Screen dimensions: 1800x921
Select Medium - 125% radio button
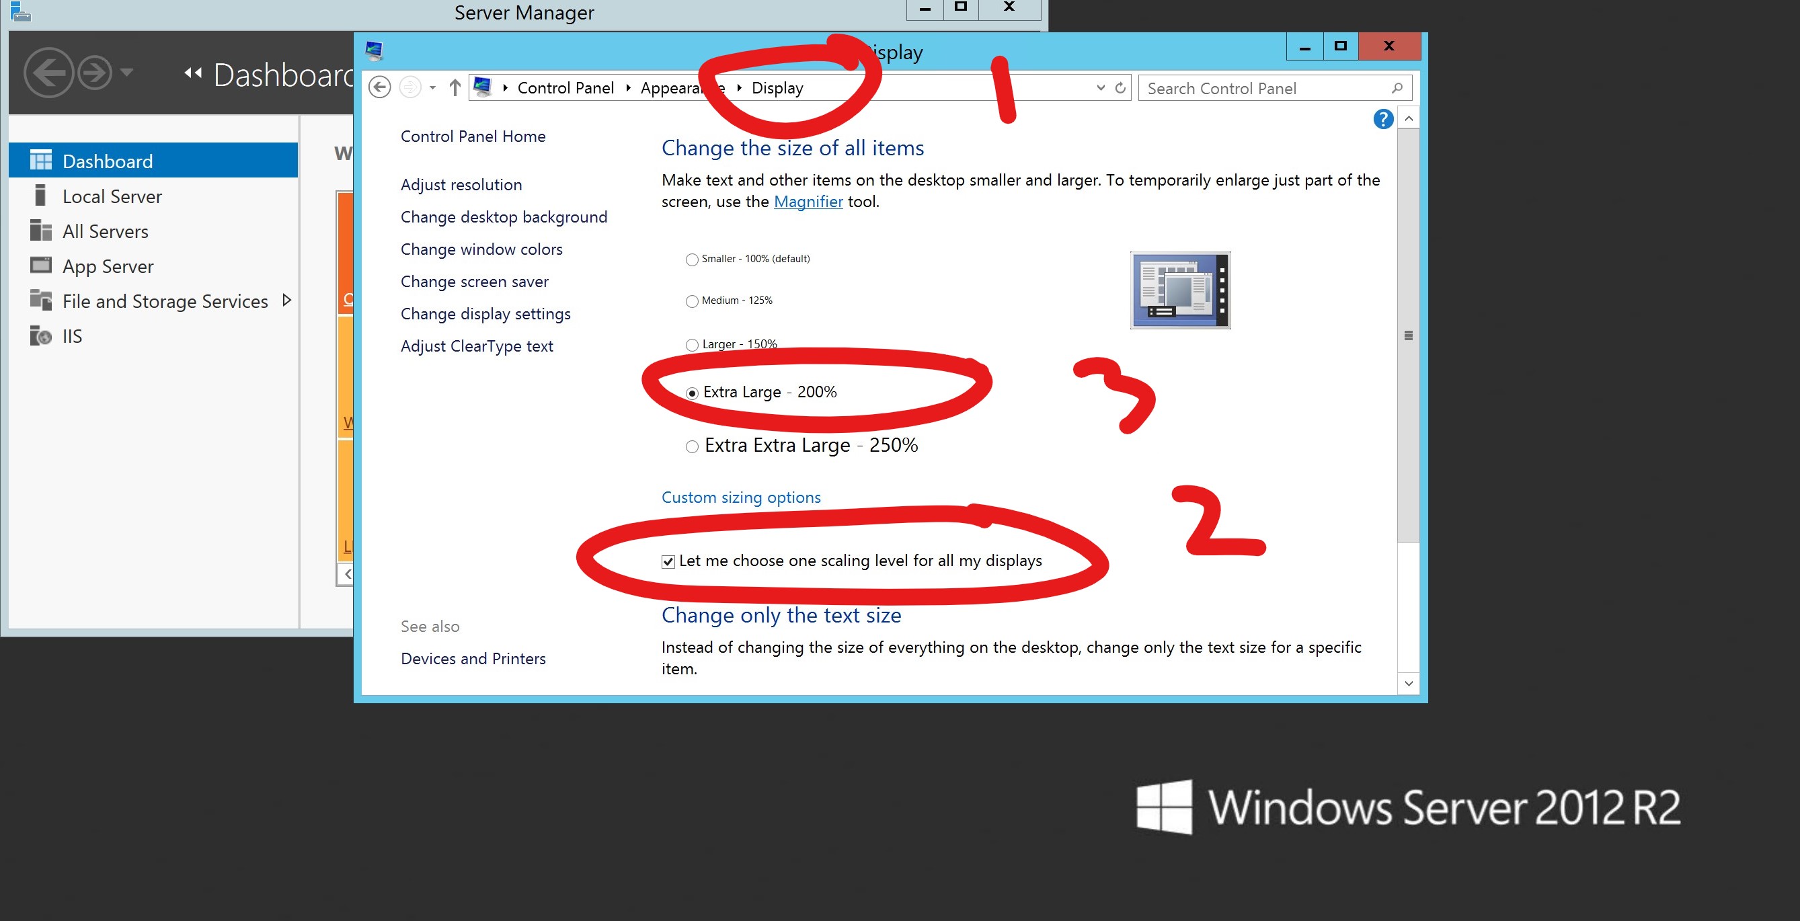pyautogui.click(x=692, y=302)
